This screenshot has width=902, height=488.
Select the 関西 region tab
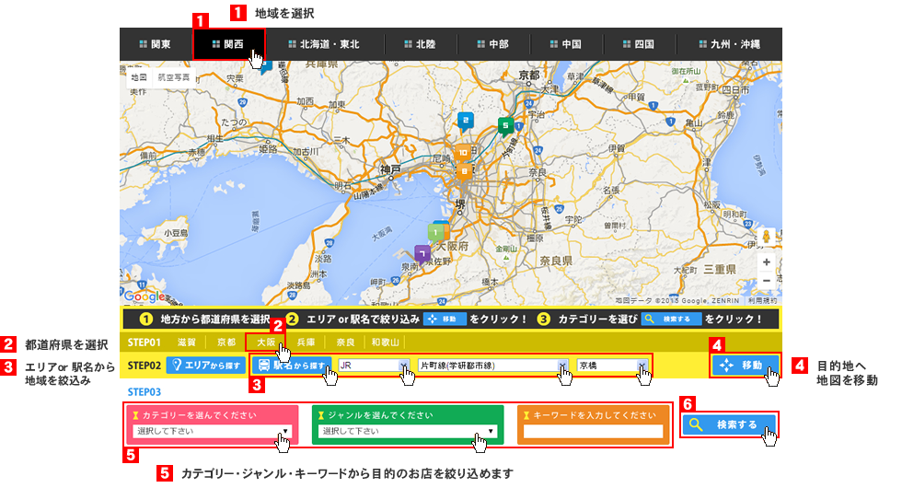(x=228, y=43)
